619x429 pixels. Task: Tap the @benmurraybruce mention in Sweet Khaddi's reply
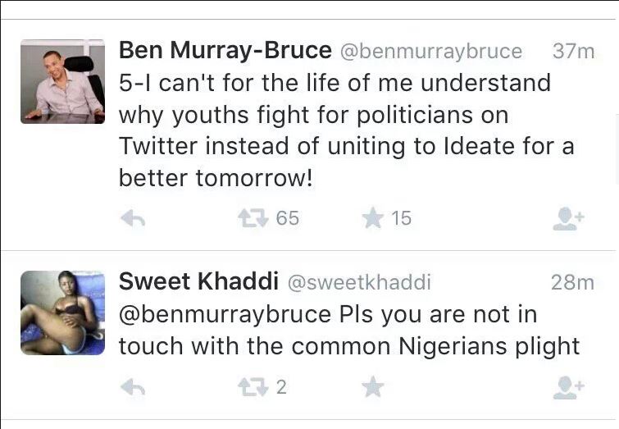point(225,315)
